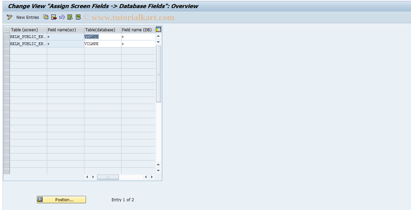Image resolution: width=411 pixels, height=210 pixels.
Task: Click vertical scrollbar page-up arrow near bottom
Action: pos(159,164)
